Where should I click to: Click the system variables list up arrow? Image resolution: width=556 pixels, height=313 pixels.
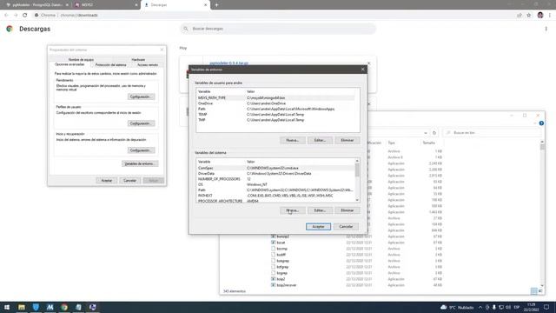point(357,161)
